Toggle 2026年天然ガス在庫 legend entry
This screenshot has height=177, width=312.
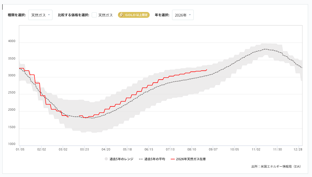pos(188,159)
